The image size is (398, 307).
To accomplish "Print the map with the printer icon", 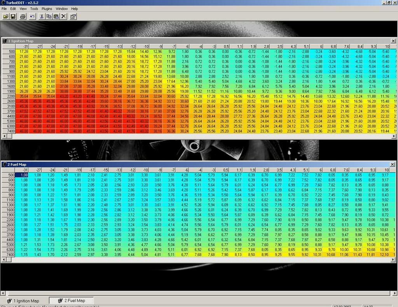I will (23, 16).
